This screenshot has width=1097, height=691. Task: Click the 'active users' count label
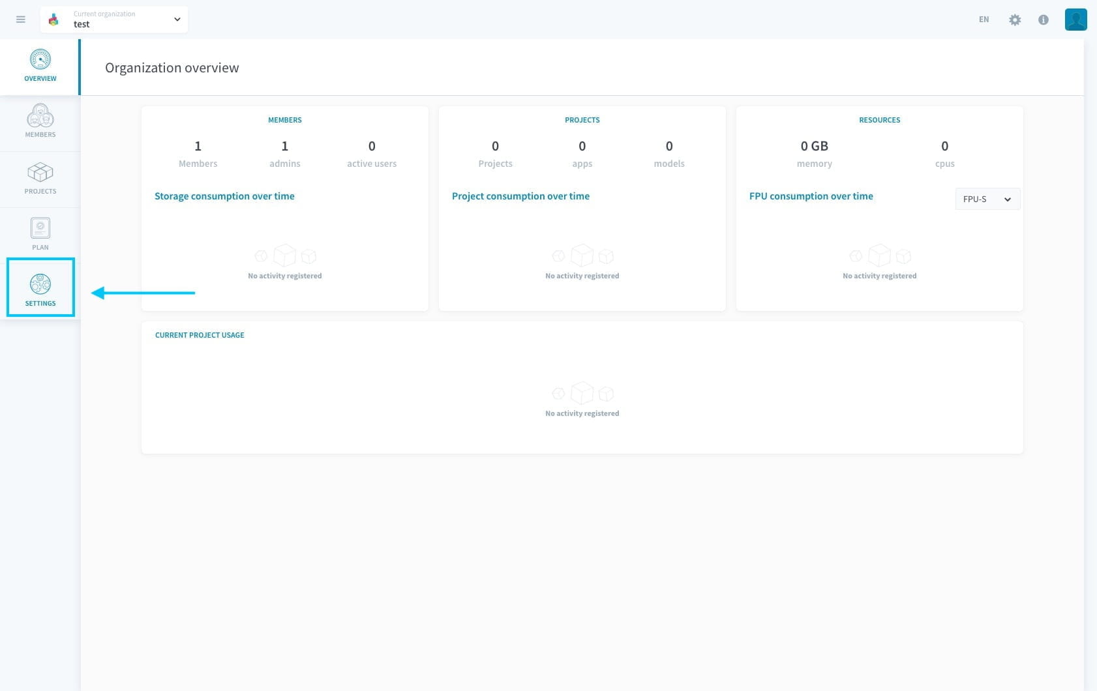(372, 164)
